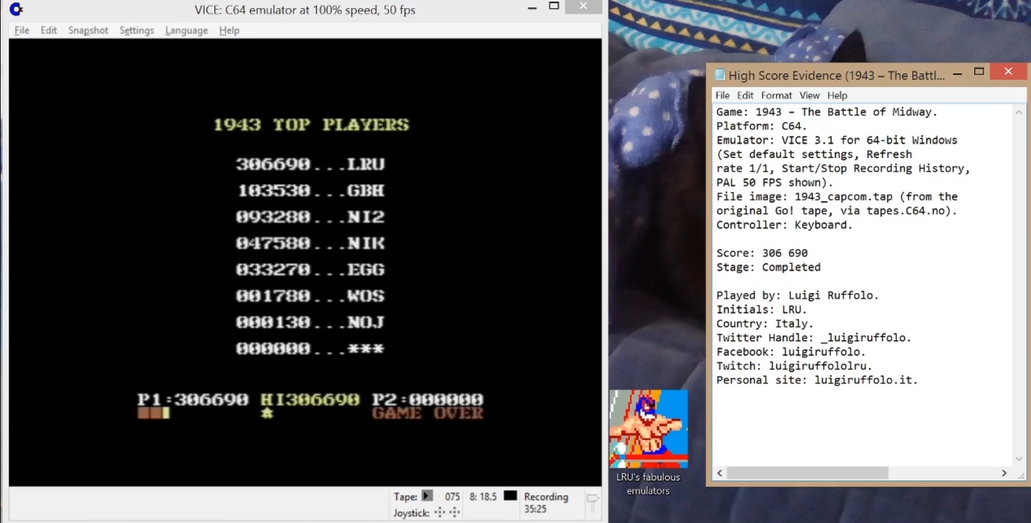The width and height of the screenshot is (1031, 523).
Task: Click the top score entry 306690...LRU
Action: [310, 165]
